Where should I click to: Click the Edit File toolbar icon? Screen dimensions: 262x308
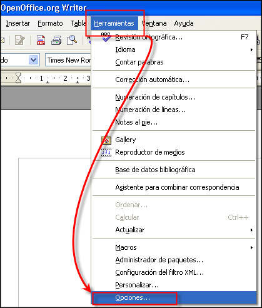click(20, 40)
